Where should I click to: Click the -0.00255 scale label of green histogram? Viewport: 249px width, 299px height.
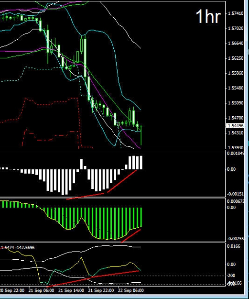click(236, 239)
